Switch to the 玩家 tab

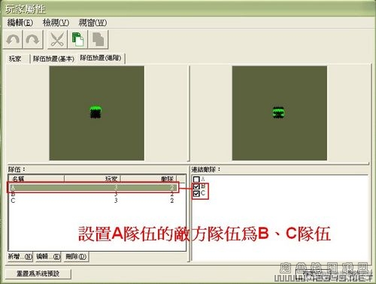(15, 59)
